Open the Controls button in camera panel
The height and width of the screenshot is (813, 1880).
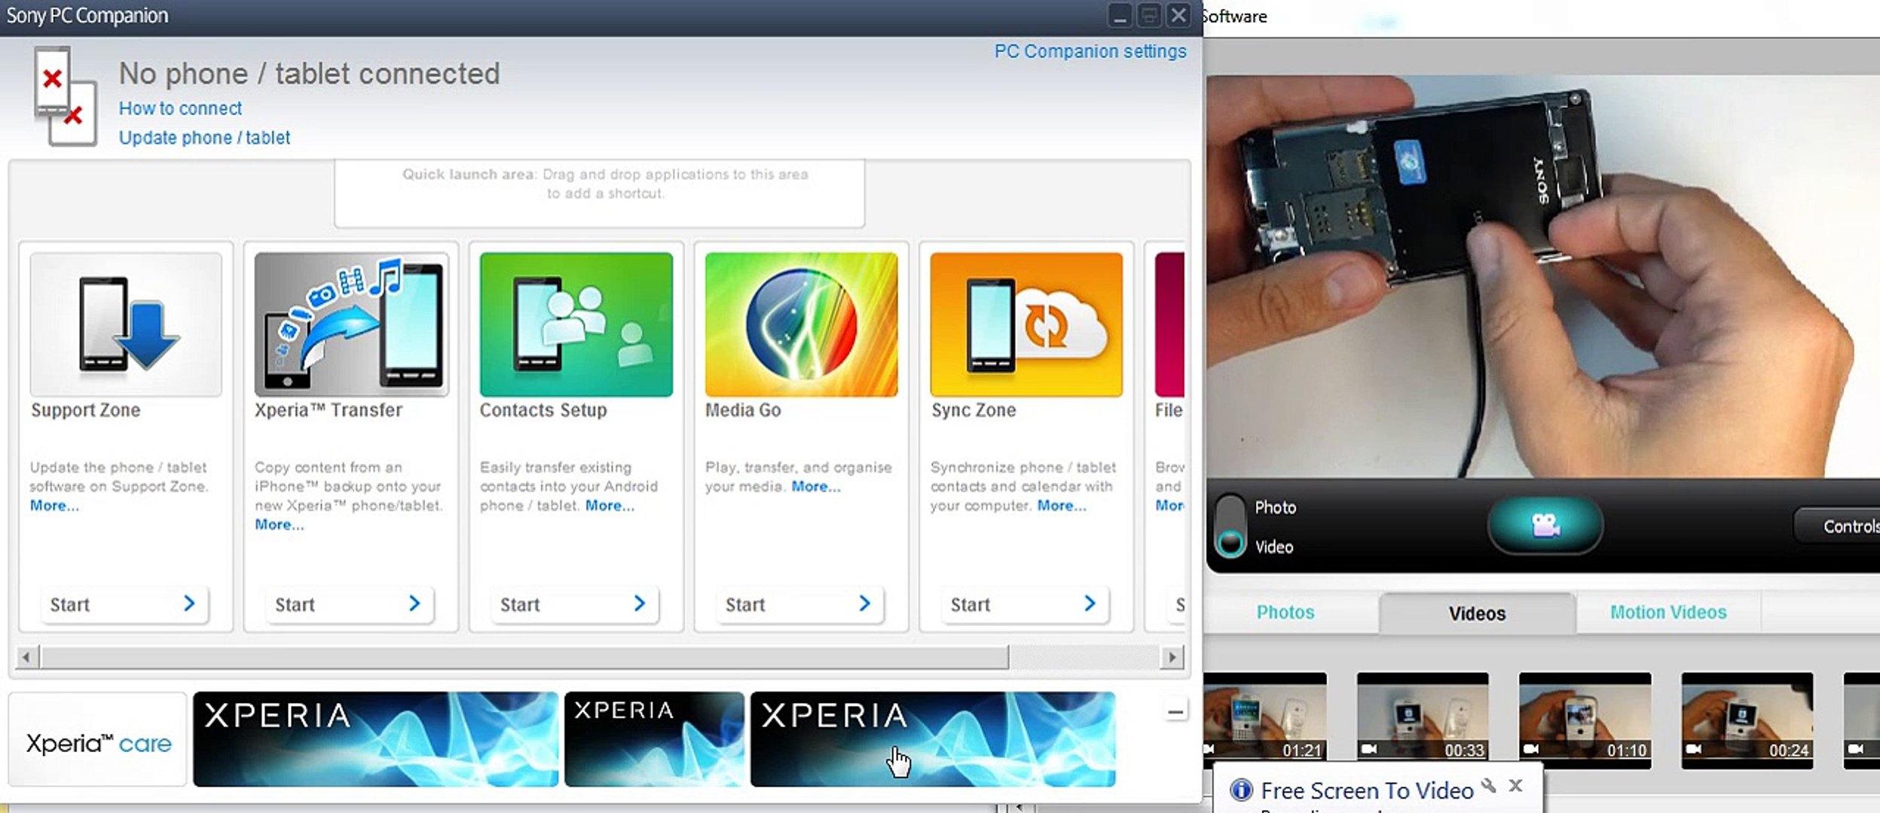[x=1846, y=526]
